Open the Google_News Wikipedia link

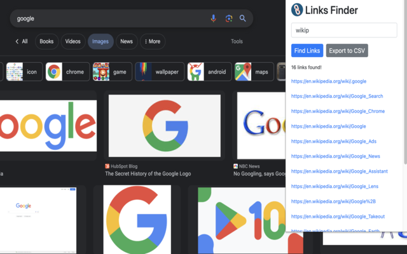(335, 156)
